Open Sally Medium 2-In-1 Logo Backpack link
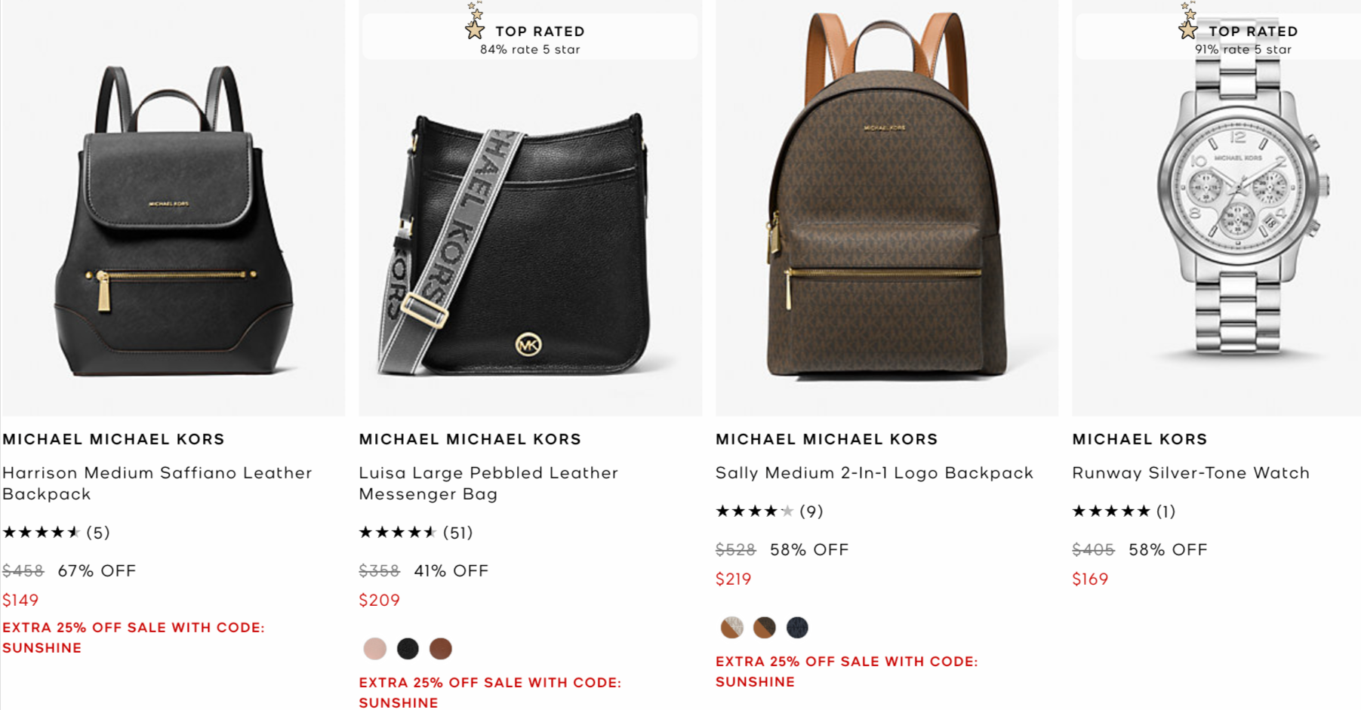The image size is (1361, 710). 874,473
